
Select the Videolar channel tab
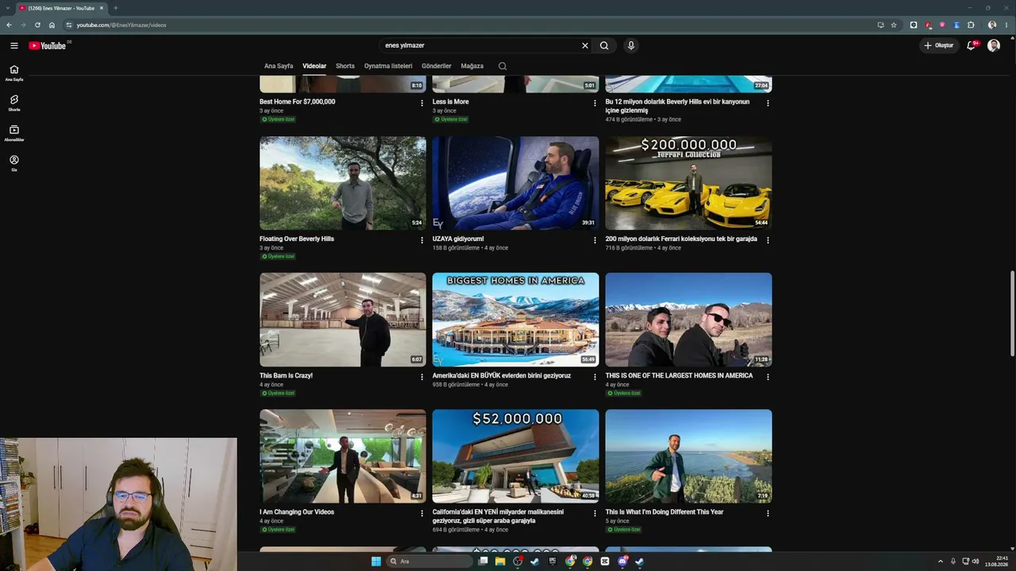[314, 66]
